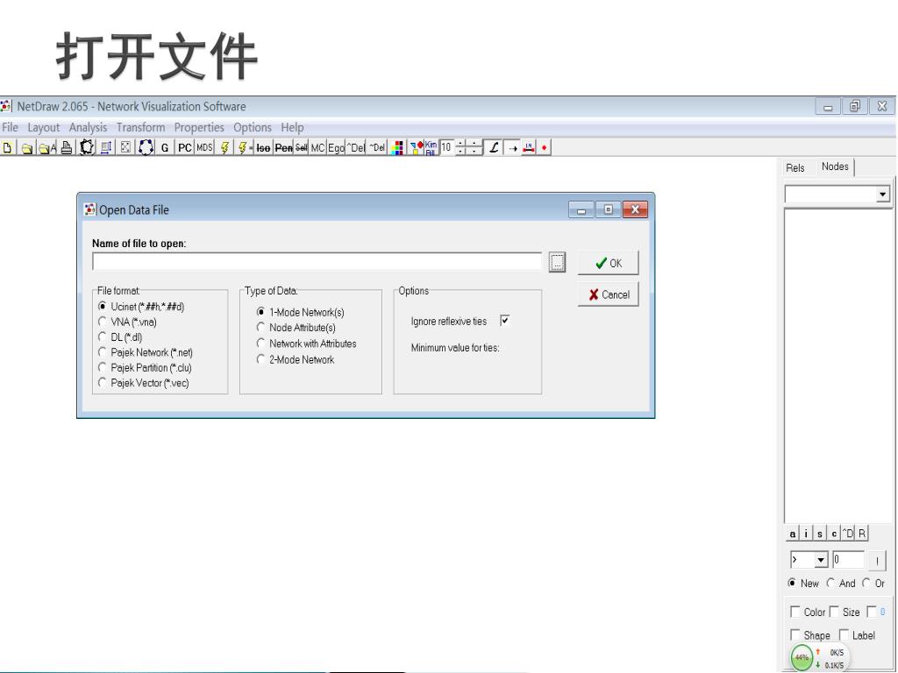The width and height of the screenshot is (898, 673).
Task: Open the File menu
Action: click(x=10, y=127)
